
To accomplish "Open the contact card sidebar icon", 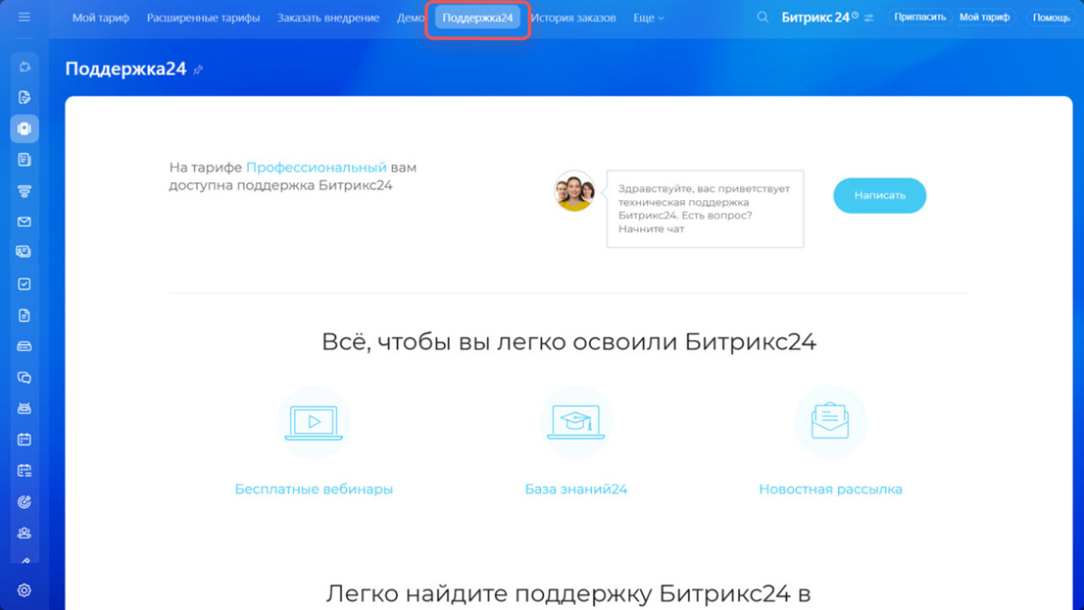I will (25, 252).
